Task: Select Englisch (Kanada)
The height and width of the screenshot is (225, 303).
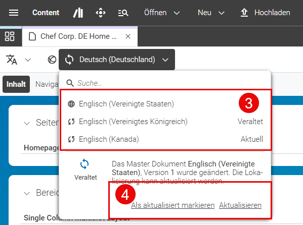Action: tap(165, 139)
